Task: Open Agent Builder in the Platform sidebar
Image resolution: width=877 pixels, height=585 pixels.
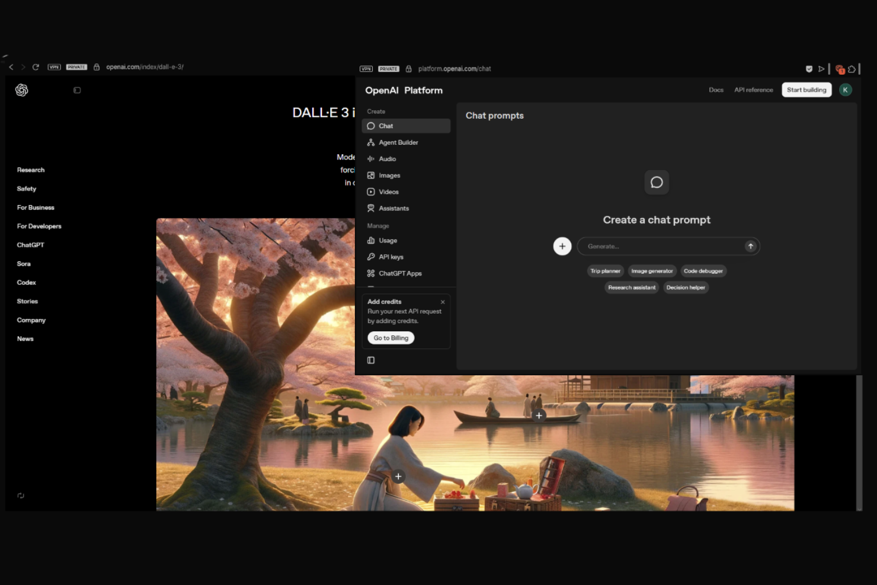Action: 406,142
